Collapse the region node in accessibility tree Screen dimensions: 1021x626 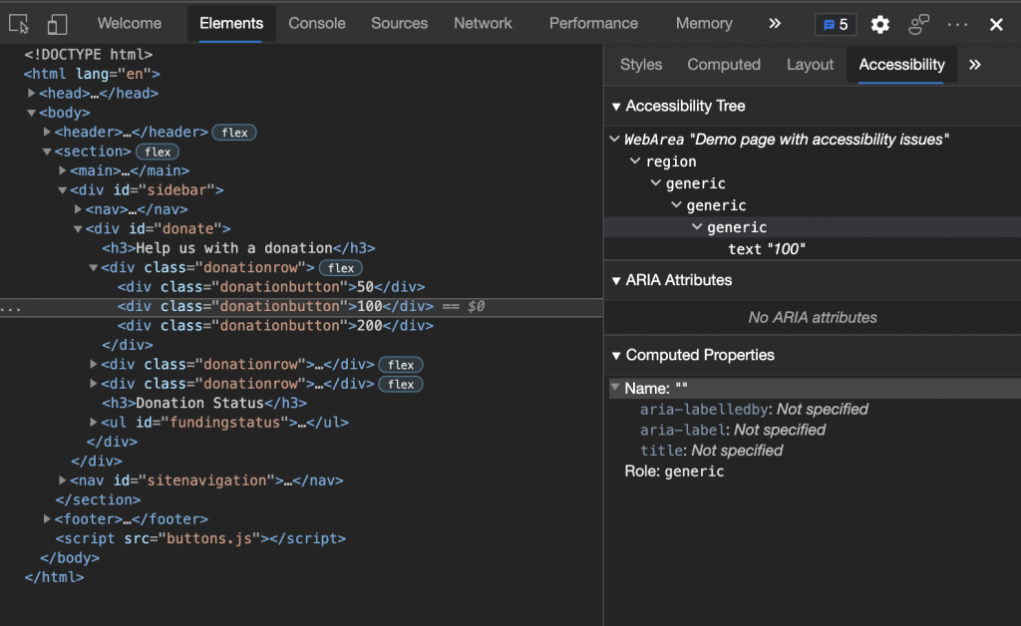(x=635, y=160)
